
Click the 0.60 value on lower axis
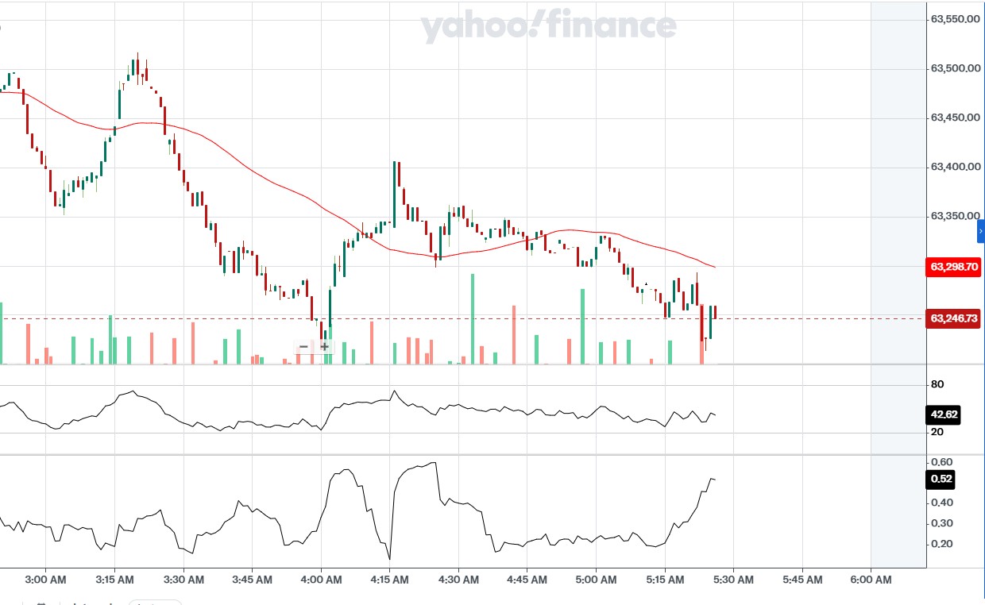coord(941,461)
